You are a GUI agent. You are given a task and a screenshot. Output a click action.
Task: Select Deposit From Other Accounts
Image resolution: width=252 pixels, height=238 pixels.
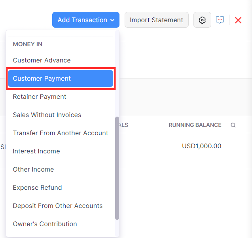(58, 206)
